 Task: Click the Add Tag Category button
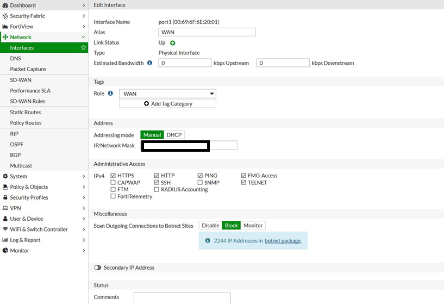[167, 104]
